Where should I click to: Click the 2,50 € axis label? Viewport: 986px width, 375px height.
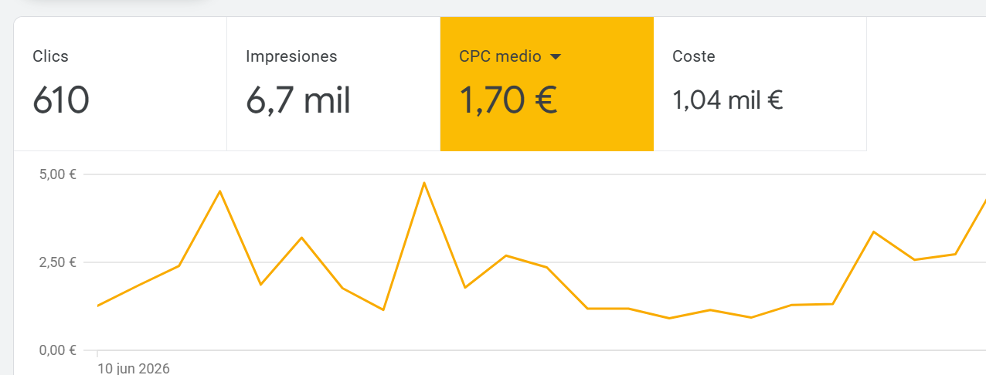[x=57, y=262]
